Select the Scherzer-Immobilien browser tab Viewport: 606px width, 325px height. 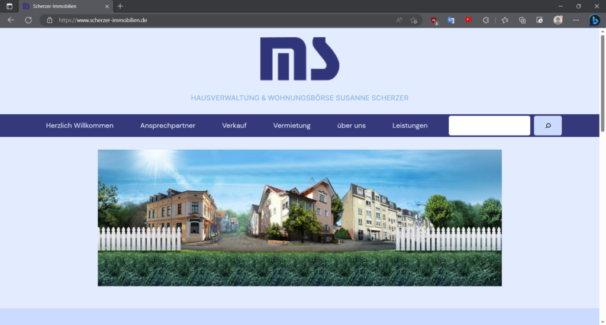pos(66,6)
